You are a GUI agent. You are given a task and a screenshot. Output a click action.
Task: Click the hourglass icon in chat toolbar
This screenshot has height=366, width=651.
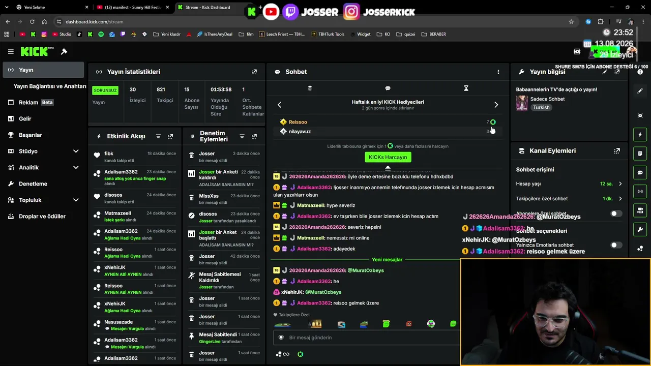coord(466,88)
